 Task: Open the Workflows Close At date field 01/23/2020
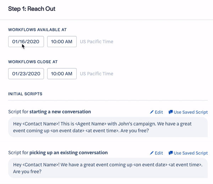pyautogui.click(x=26, y=74)
